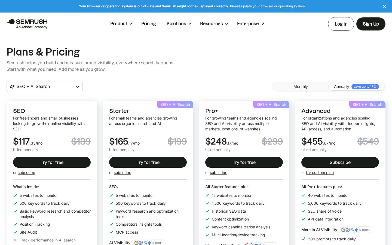Click checkmark beside API data integration
The width and height of the screenshot is (392, 245).
point(304,219)
